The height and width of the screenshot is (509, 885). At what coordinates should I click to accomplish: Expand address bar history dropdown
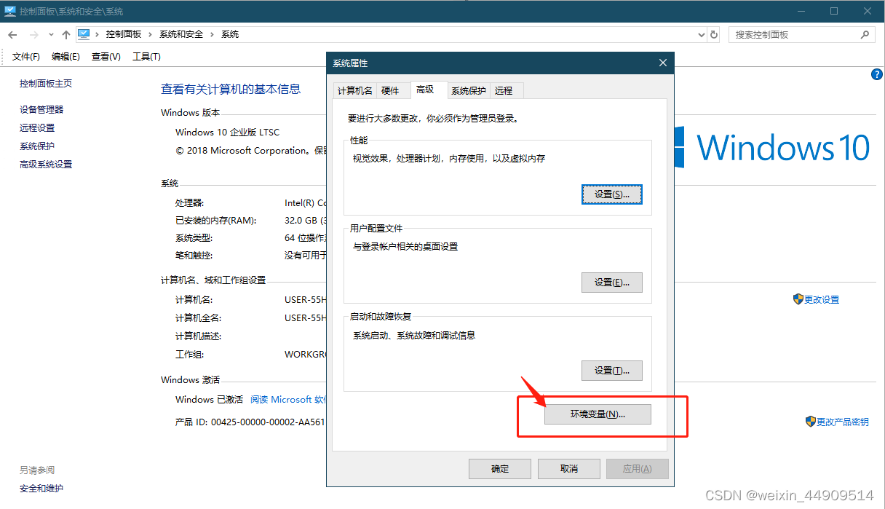pos(702,35)
